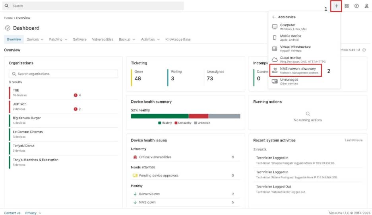Click the T&E red alert badge icon

76,95
